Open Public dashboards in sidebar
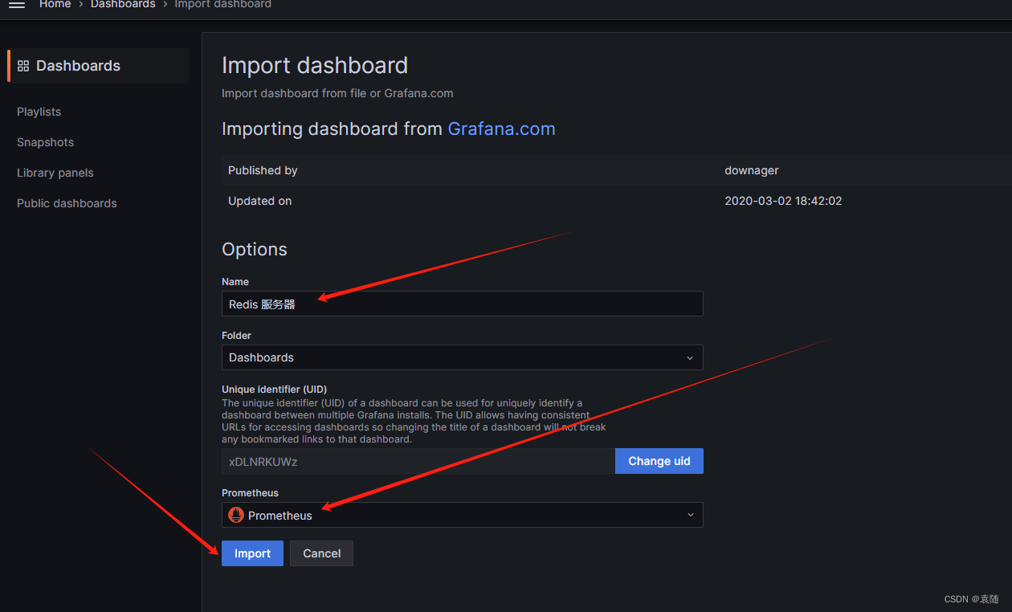Image resolution: width=1012 pixels, height=612 pixels. [67, 203]
